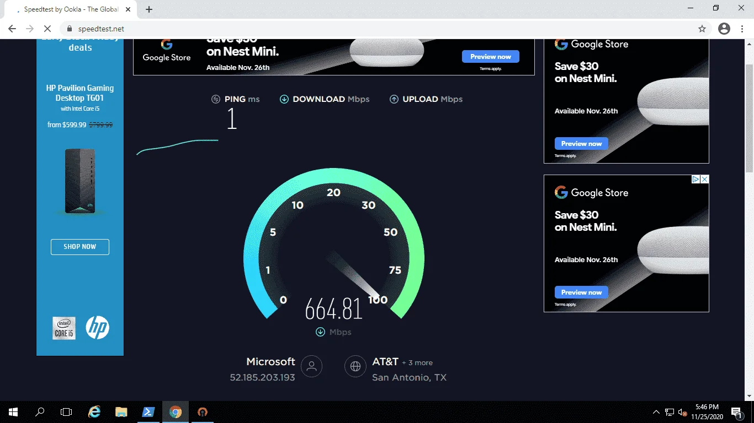Screen dimensions: 754x423
Task: Show hidden system tray icons
Action: [656, 412]
